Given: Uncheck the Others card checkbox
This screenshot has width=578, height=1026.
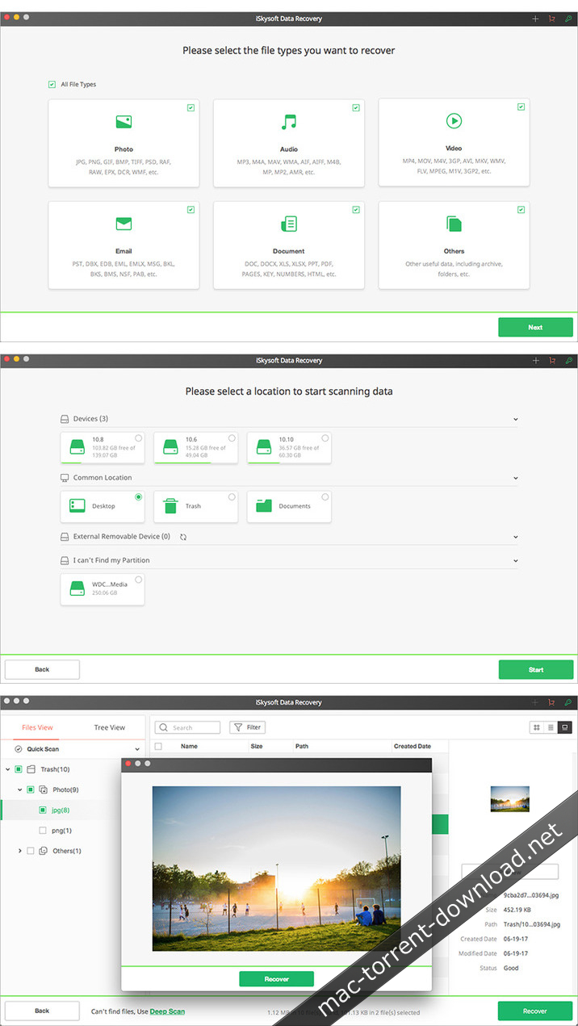Looking at the screenshot, I should [x=521, y=209].
